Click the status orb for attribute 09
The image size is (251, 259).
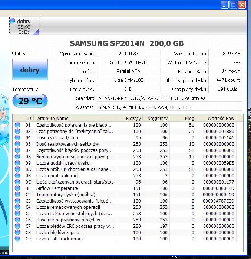pos(17,163)
